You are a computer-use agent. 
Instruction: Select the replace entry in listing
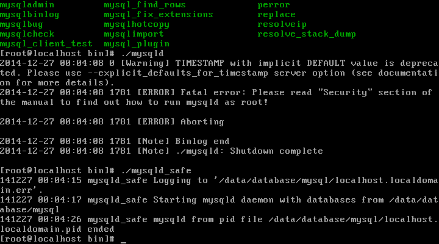(x=277, y=15)
